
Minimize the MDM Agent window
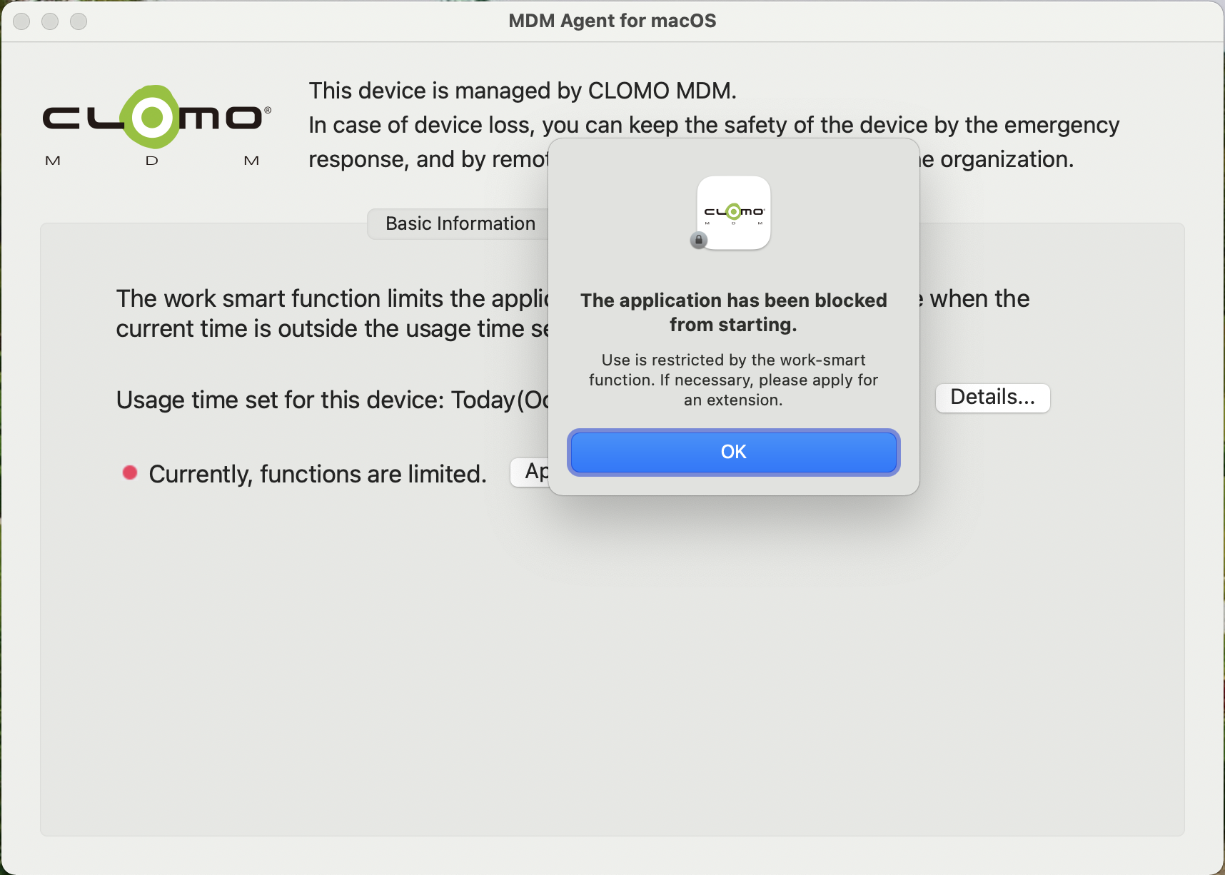[x=50, y=21]
